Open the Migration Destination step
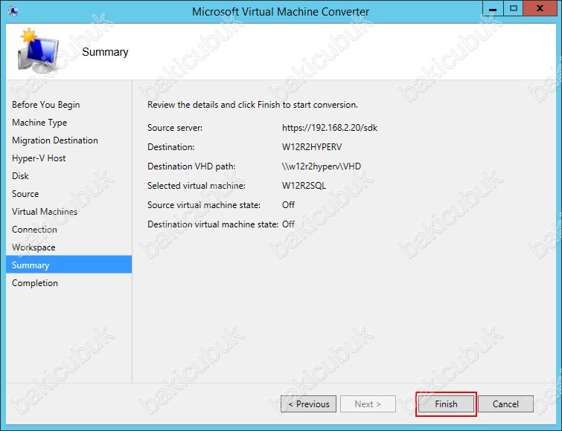562x431 pixels. tap(55, 140)
